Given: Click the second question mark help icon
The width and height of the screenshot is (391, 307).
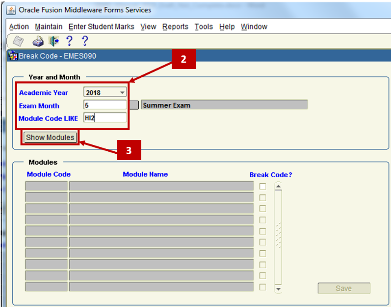Looking at the screenshot, I should point(84,41).
